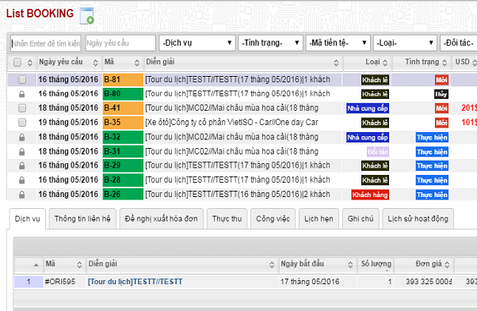Open the Công việc tab
The height and width of the screenshot is (311, 477).
point(273,218)
